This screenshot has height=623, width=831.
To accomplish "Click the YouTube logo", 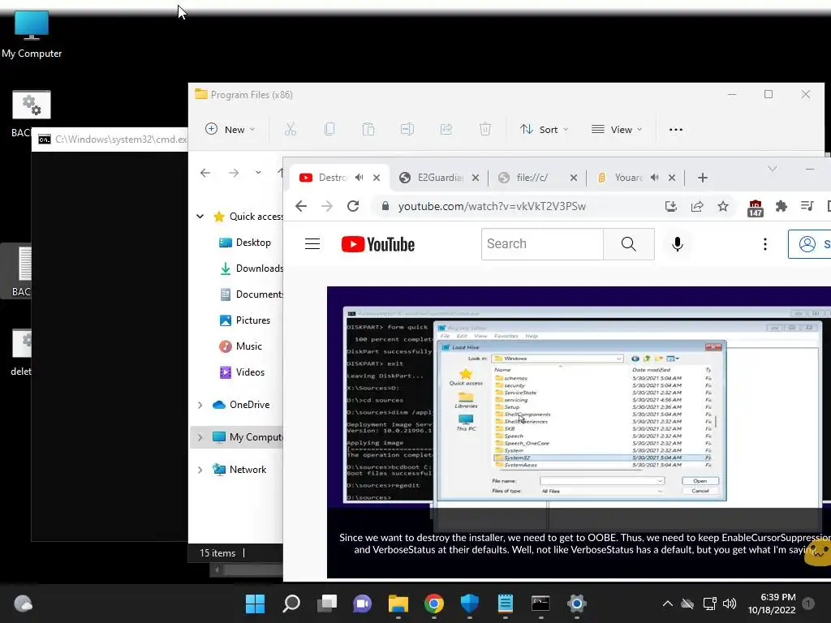I will tap(378, 244).
